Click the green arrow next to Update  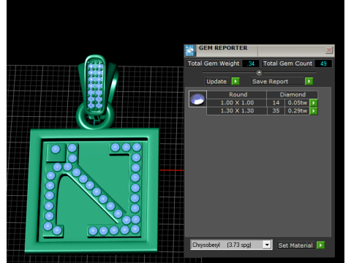[235, 81]
